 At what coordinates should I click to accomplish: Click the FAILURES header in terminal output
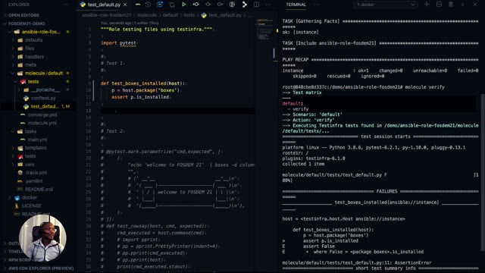tap(386, 192)
